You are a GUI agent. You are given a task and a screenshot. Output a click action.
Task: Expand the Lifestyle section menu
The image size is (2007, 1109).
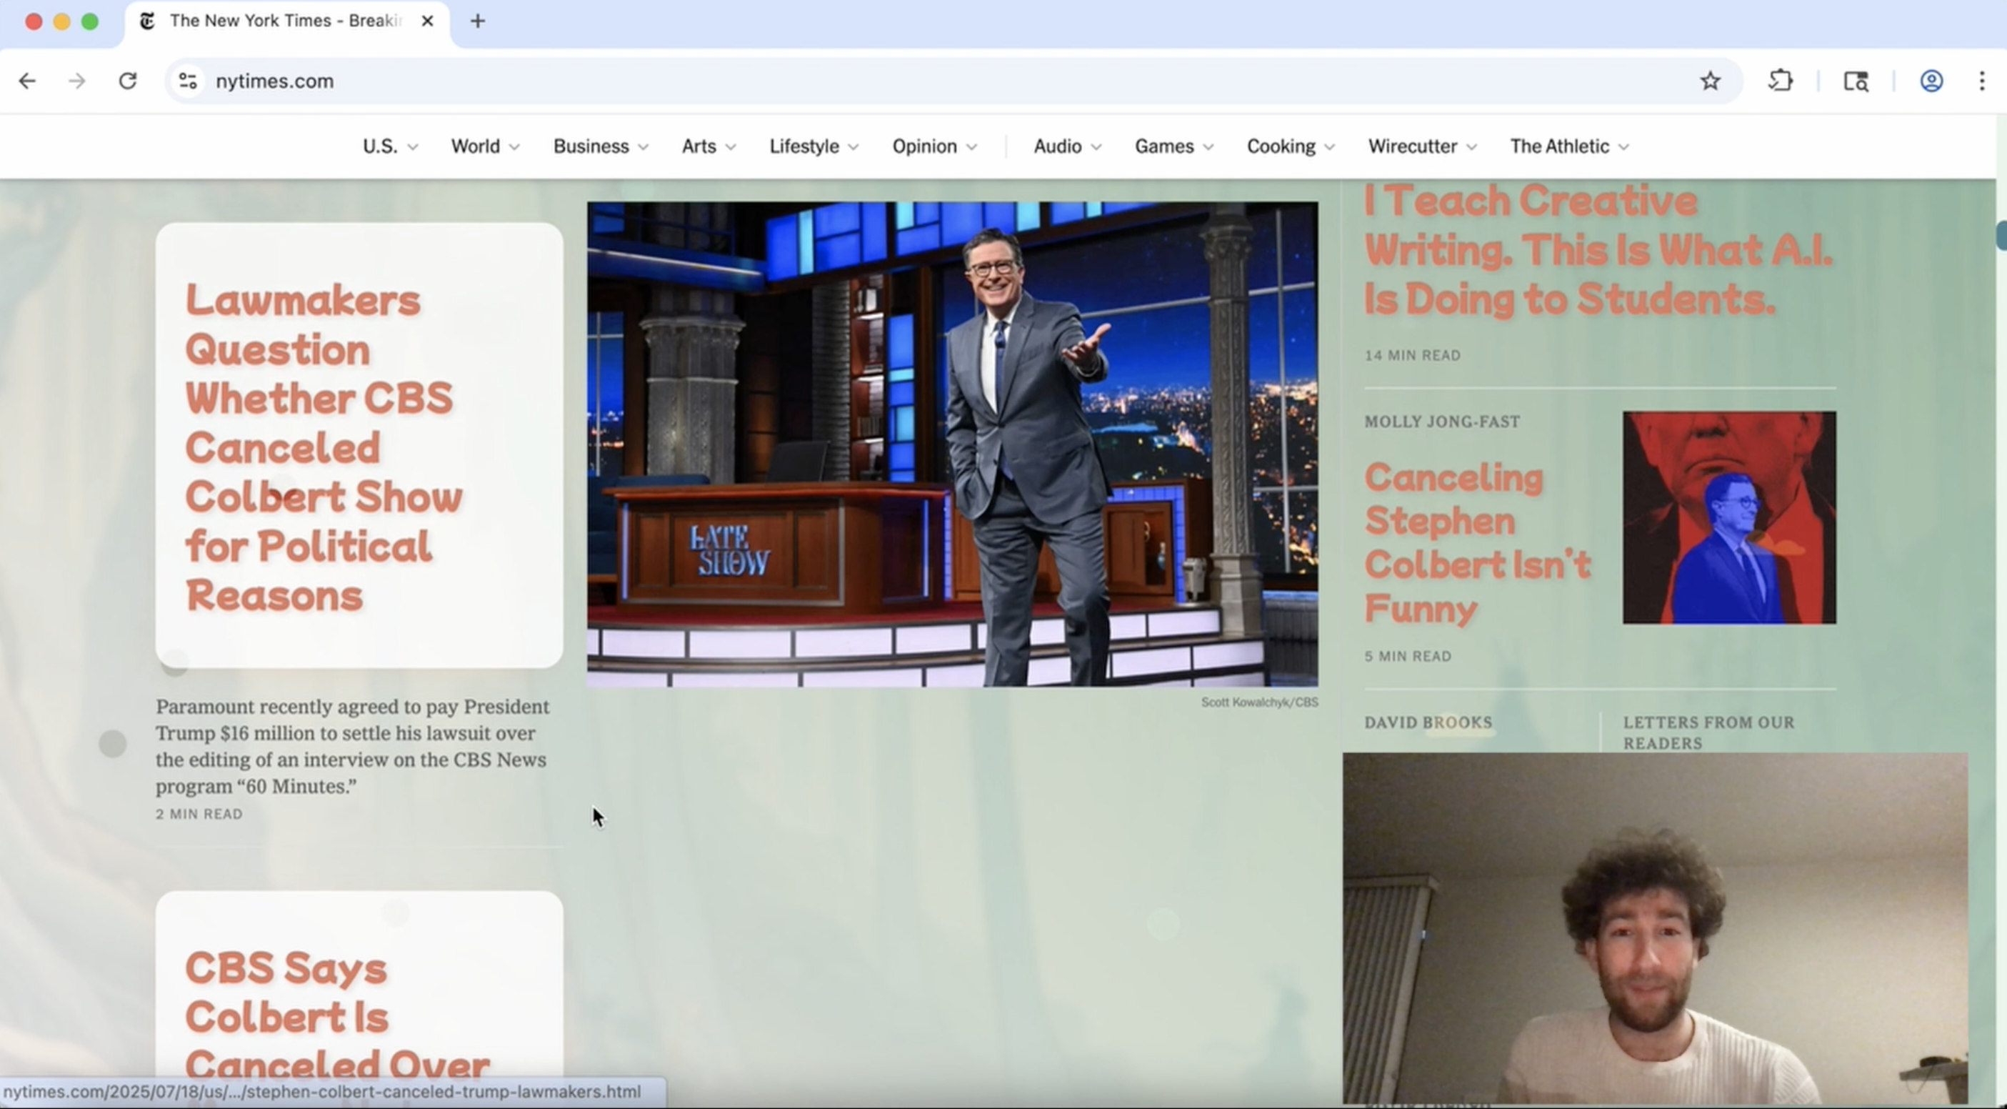[x=814, y=146]
